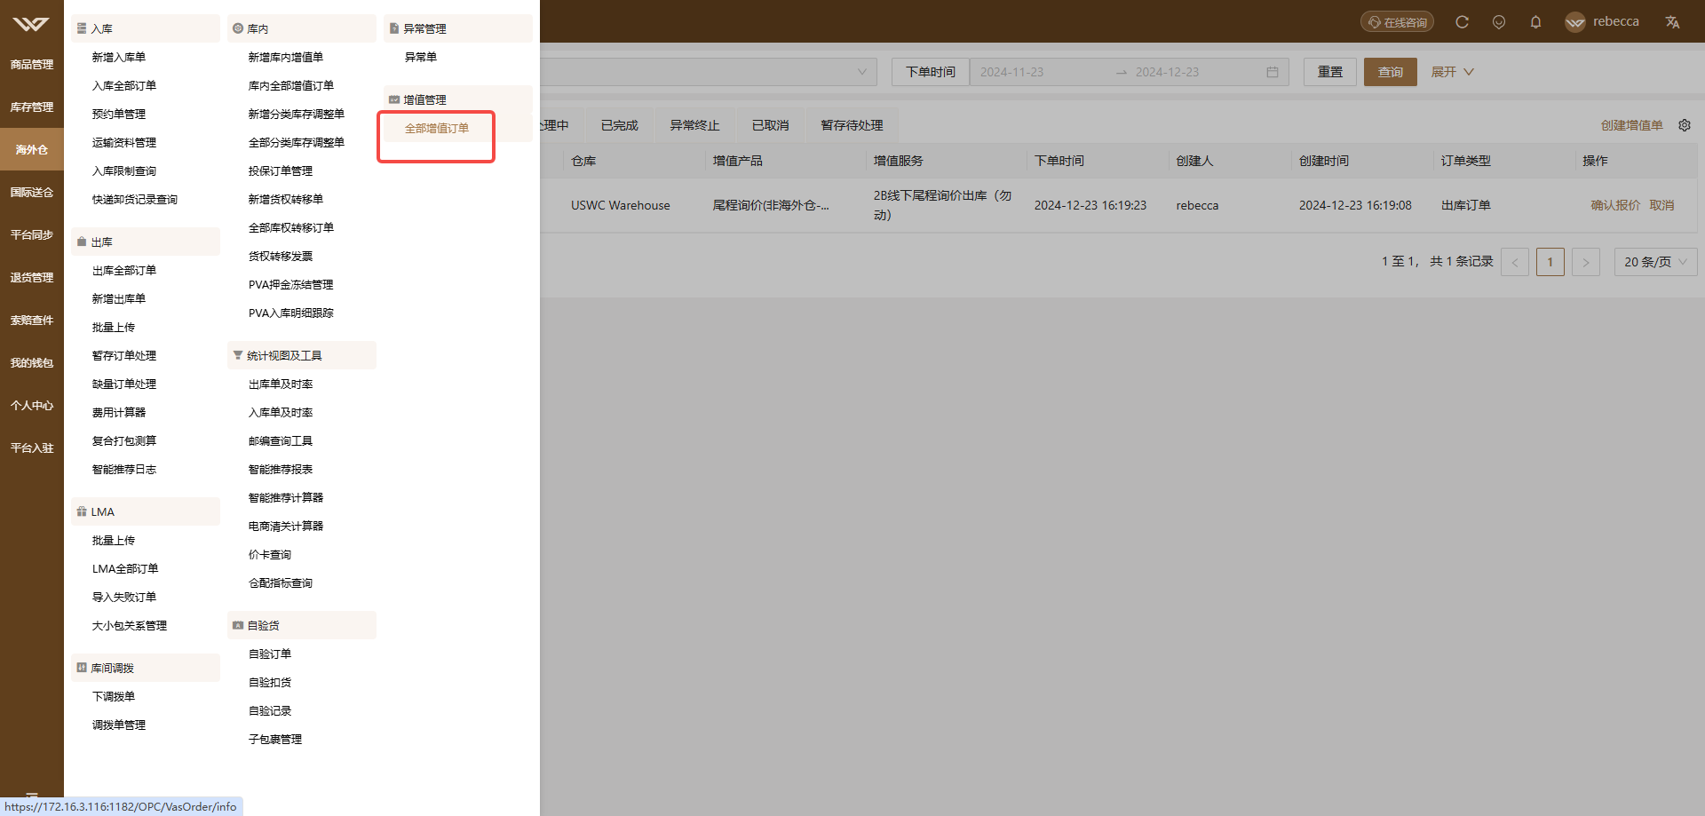Open the rebecca user avatar
The width and height of the screenshot is (1705, 816).
tap(1575, 22)
